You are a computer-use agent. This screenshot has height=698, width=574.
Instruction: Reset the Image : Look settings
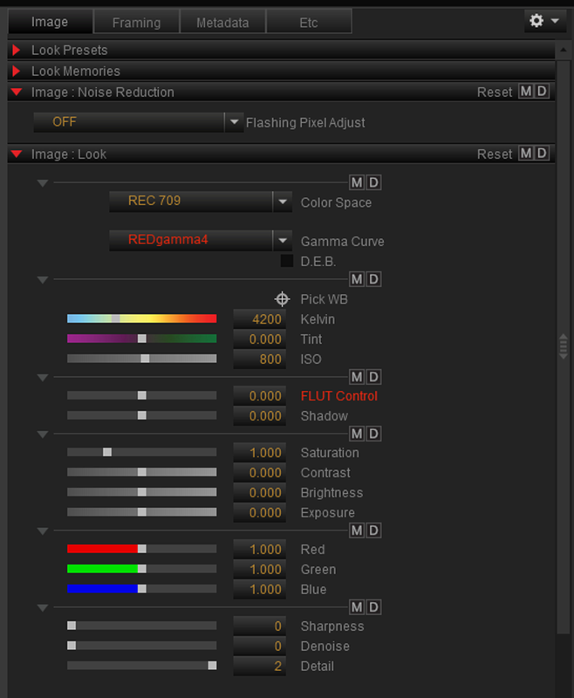[x=495, y=154]
